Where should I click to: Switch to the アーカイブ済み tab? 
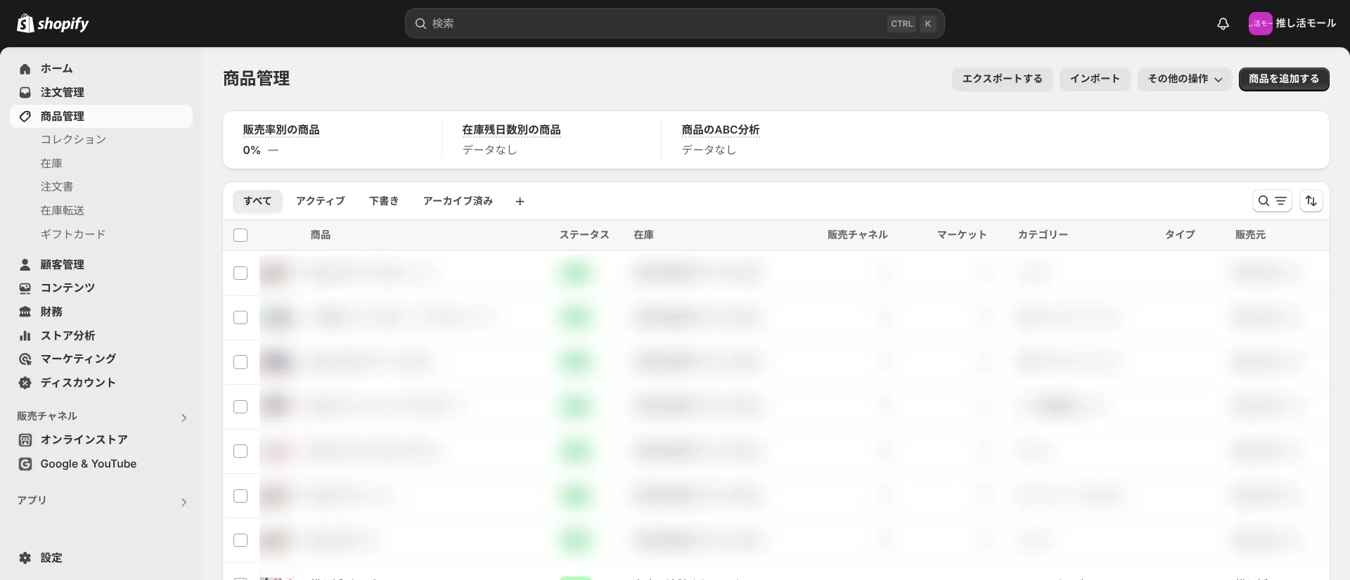[x=458, y=201]
